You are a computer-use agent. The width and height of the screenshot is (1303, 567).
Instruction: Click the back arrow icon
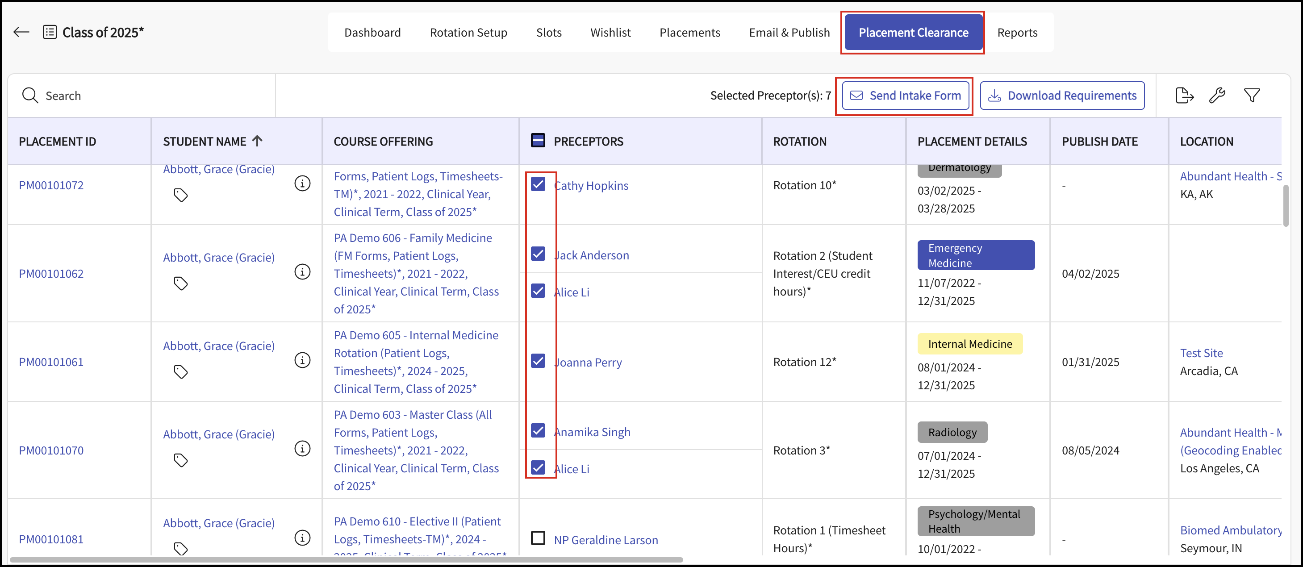21,33
